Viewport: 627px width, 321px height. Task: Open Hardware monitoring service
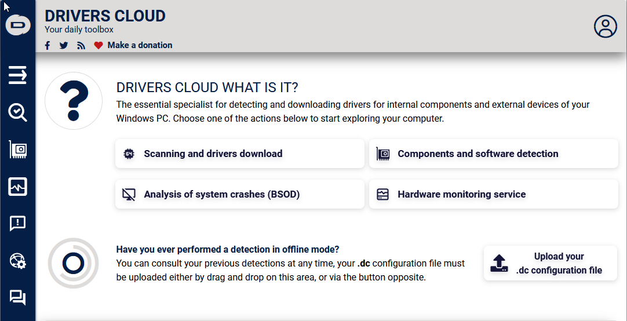click(x=493, y=194)
